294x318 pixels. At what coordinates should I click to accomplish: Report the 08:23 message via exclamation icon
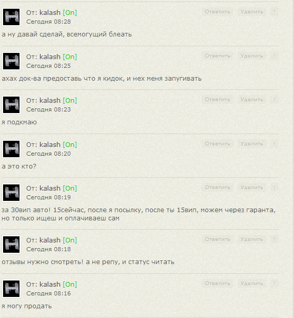point(275,100)
